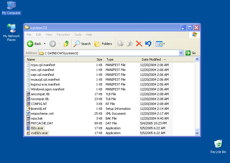
Task: Click the Back arrow icon
Action: 30,44
